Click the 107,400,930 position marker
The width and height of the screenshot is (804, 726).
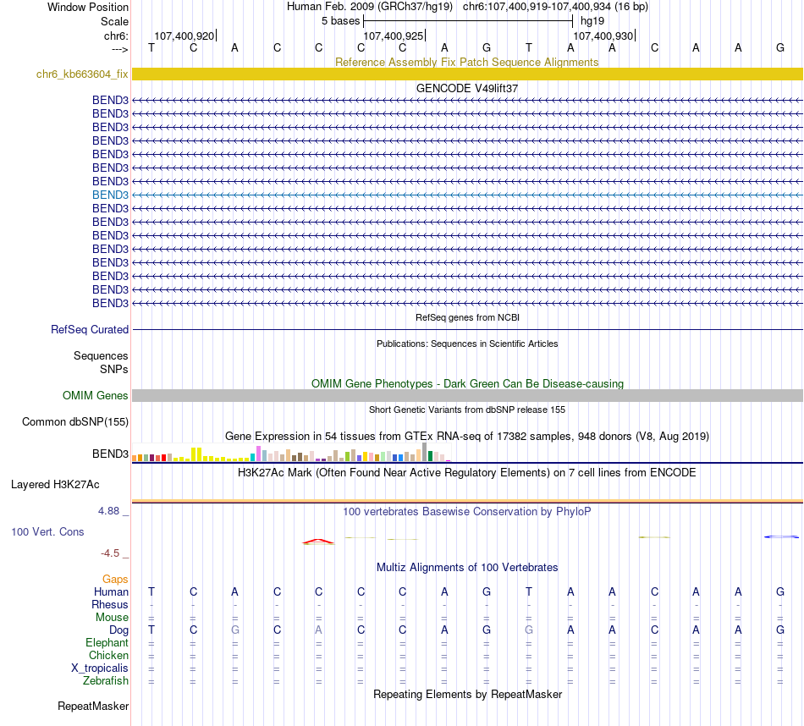(x=603, y=36)
